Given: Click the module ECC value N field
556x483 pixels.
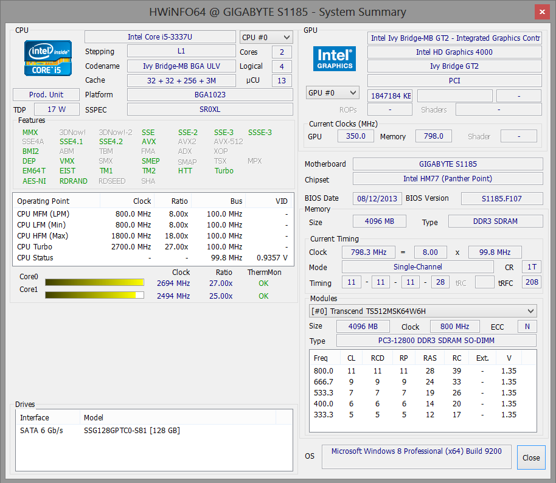Looking at the screenshot, I should click(527, 326).
